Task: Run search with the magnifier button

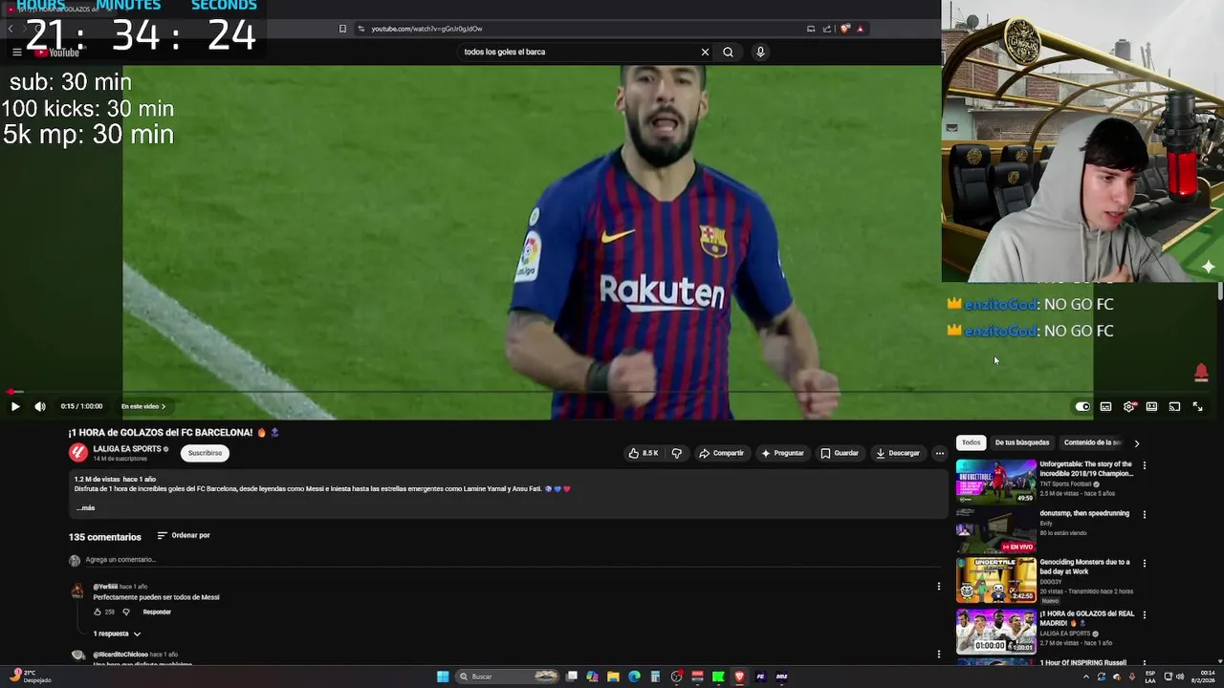Action: (728, 52)
